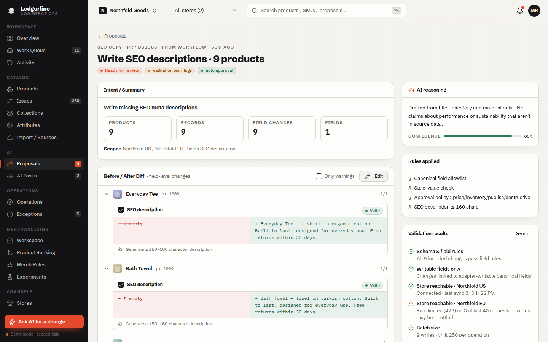The height and width of the screenshot is (342, 548).
Task: Click the AI confidence progress bar
Action: tap(483, 136)
